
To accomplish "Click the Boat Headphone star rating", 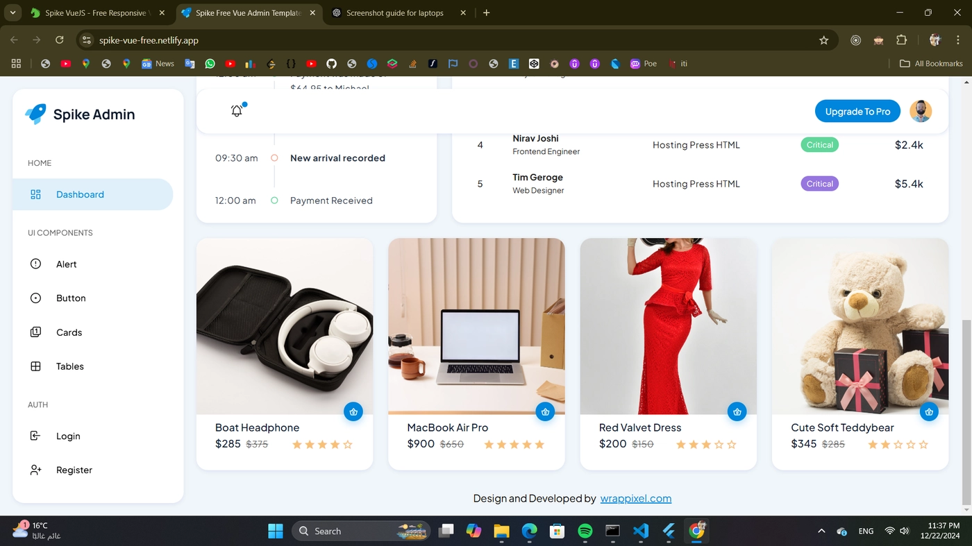I will (322, 445).
